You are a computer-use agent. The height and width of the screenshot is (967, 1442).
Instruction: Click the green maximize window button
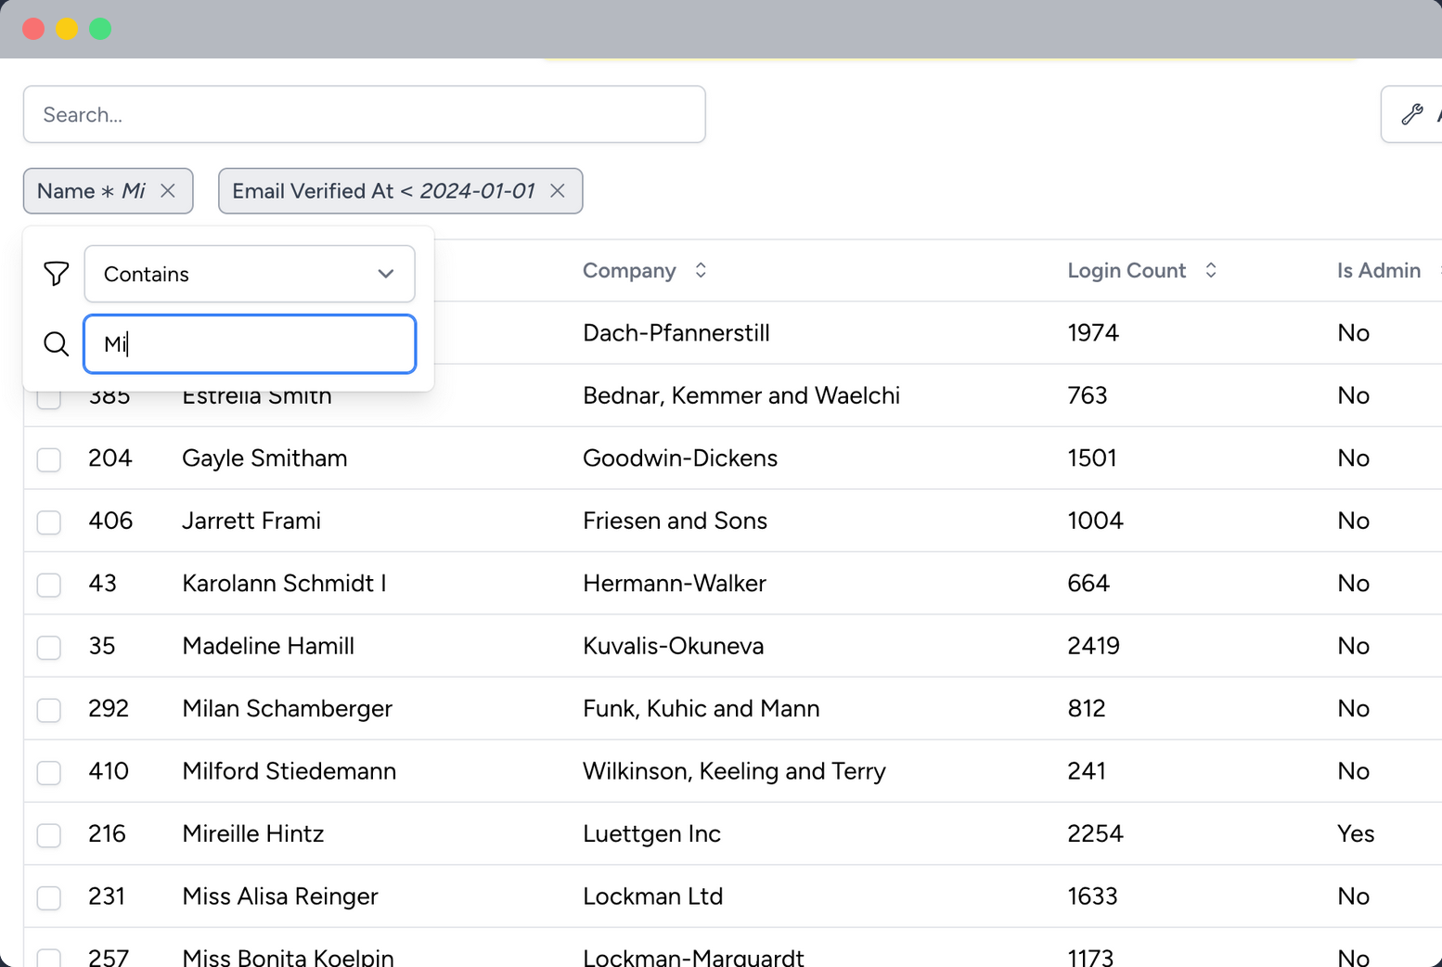coord(100,29)
